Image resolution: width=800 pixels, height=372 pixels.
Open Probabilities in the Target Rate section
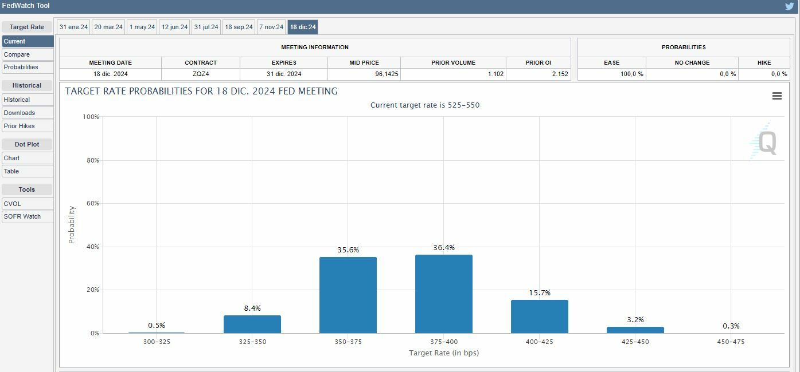tap(28, 67)
